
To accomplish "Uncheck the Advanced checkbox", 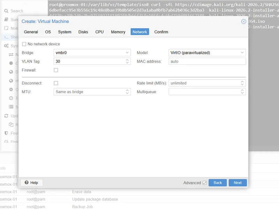I will (x=204, y=183).
